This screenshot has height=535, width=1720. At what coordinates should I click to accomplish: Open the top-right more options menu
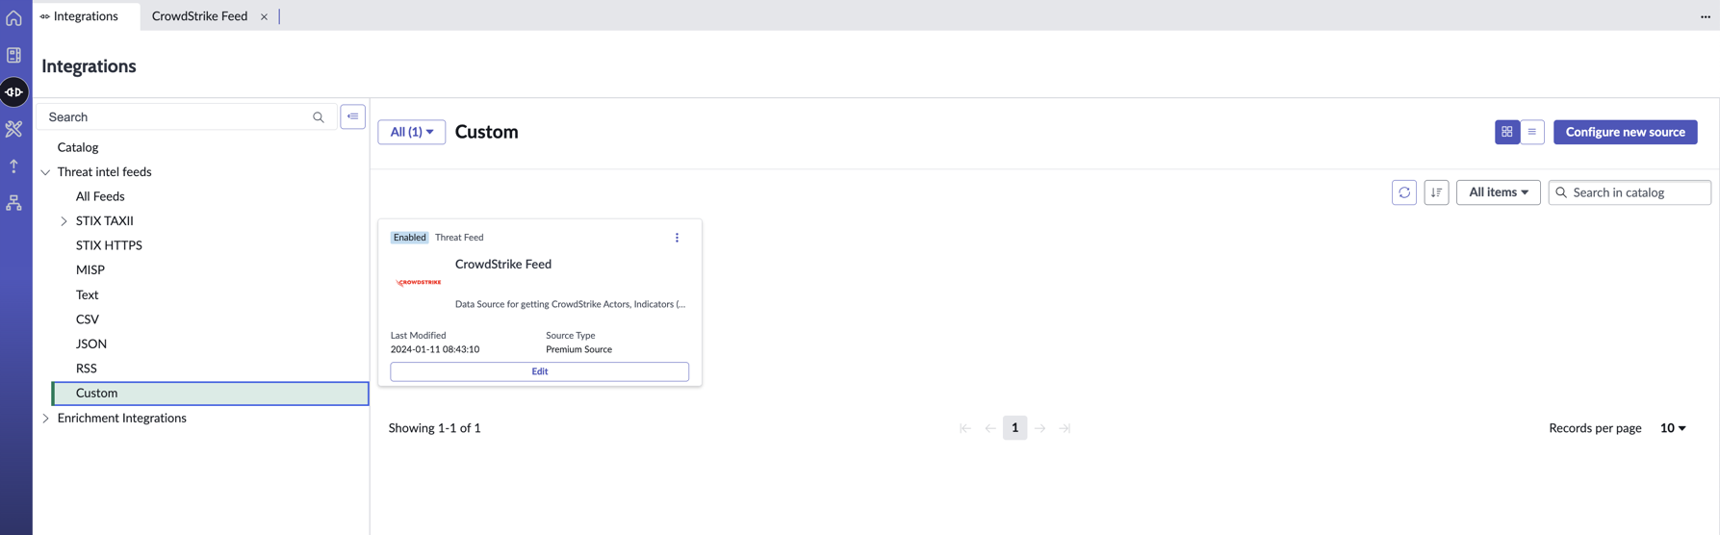tap(1705, 16)
